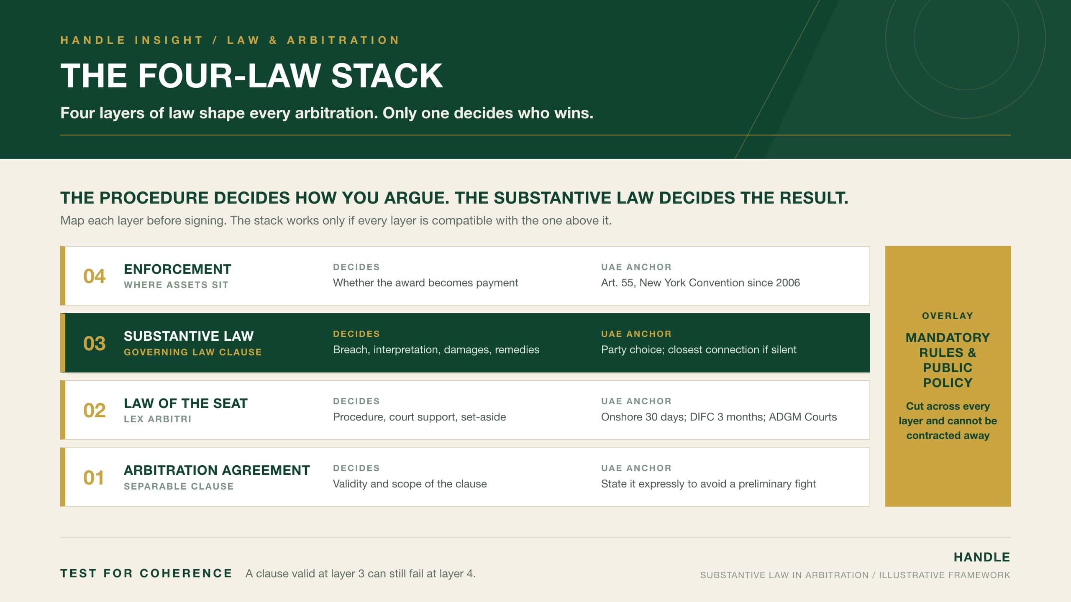Click 'SUBSTANTIVE LAW IN ARBITRATION / ILLUSTRATIVE FRAMEWORK' footer
The height and width of the screenshot is (602, 1071).
855,575
